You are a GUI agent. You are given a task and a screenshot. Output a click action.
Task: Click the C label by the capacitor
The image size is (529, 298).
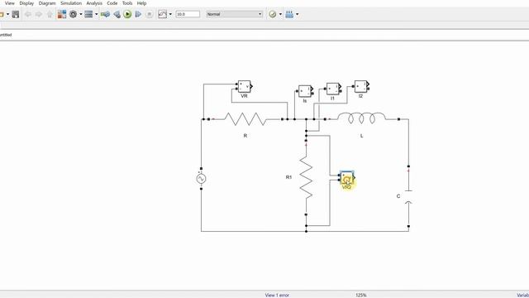[398, 196]
